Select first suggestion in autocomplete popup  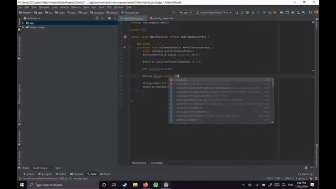pyautogui.click(x=220, y=80)
